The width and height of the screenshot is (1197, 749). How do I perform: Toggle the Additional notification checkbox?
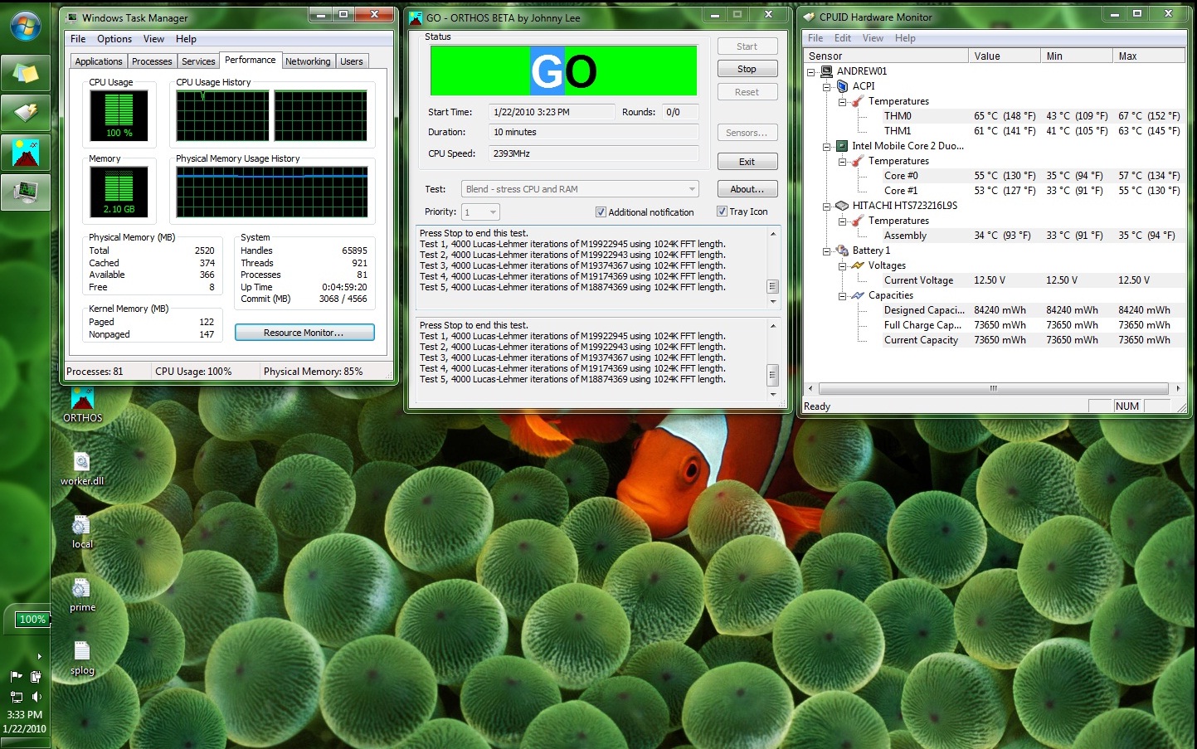(601, 212)
